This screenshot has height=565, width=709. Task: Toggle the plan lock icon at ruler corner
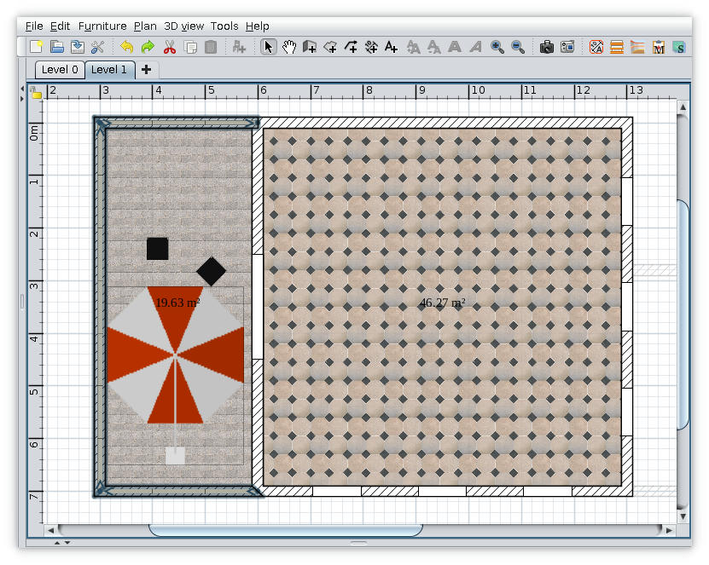(x=35, y=92)
